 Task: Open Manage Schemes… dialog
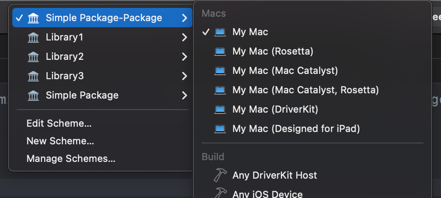pyautogui.click(x=71, y=159)
